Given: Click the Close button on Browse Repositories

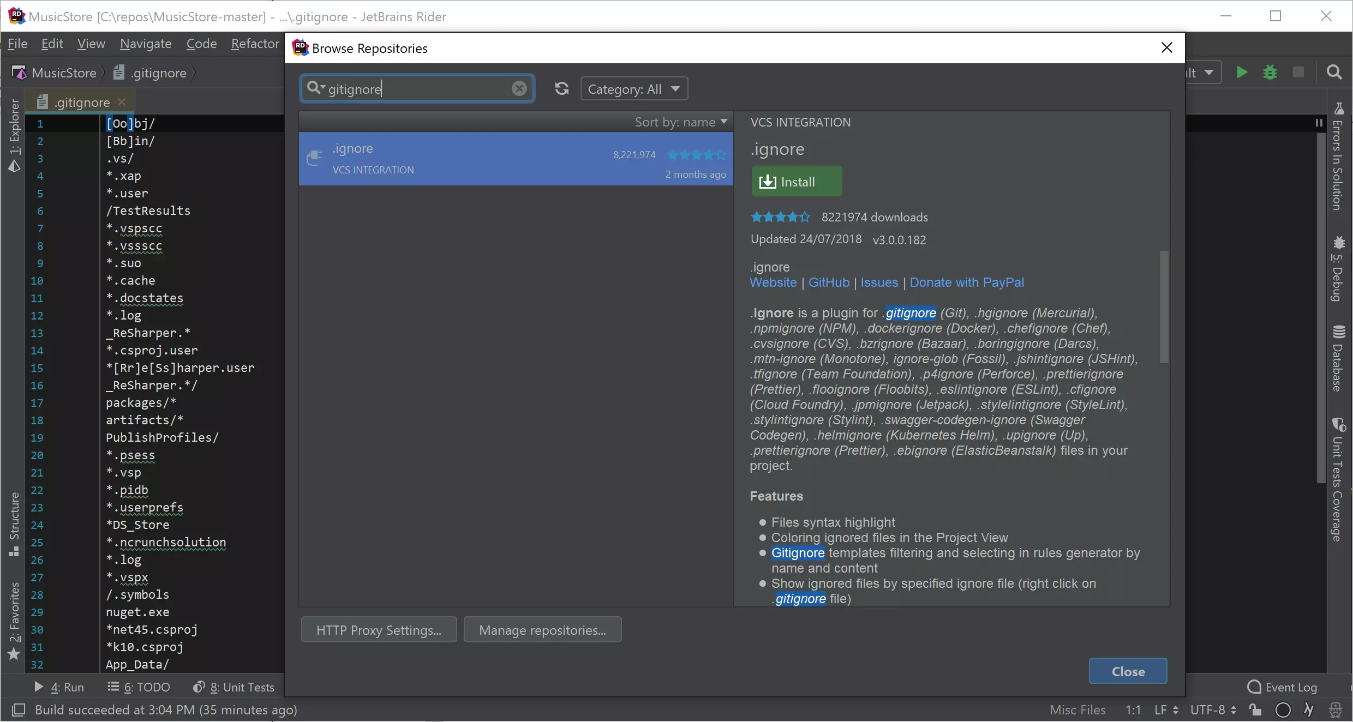Looking at the screenshot, I should 1128,672.
